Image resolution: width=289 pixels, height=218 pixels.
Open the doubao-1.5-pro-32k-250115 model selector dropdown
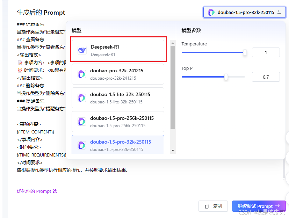pos(244,12)
